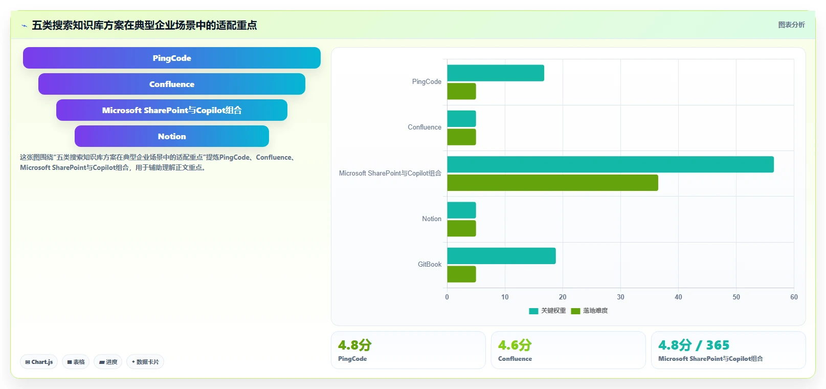The height and width of the screenshot is (389, 826).
Task: Click Notion teal 关键权重 bar
Action: [x=462, y=210]
